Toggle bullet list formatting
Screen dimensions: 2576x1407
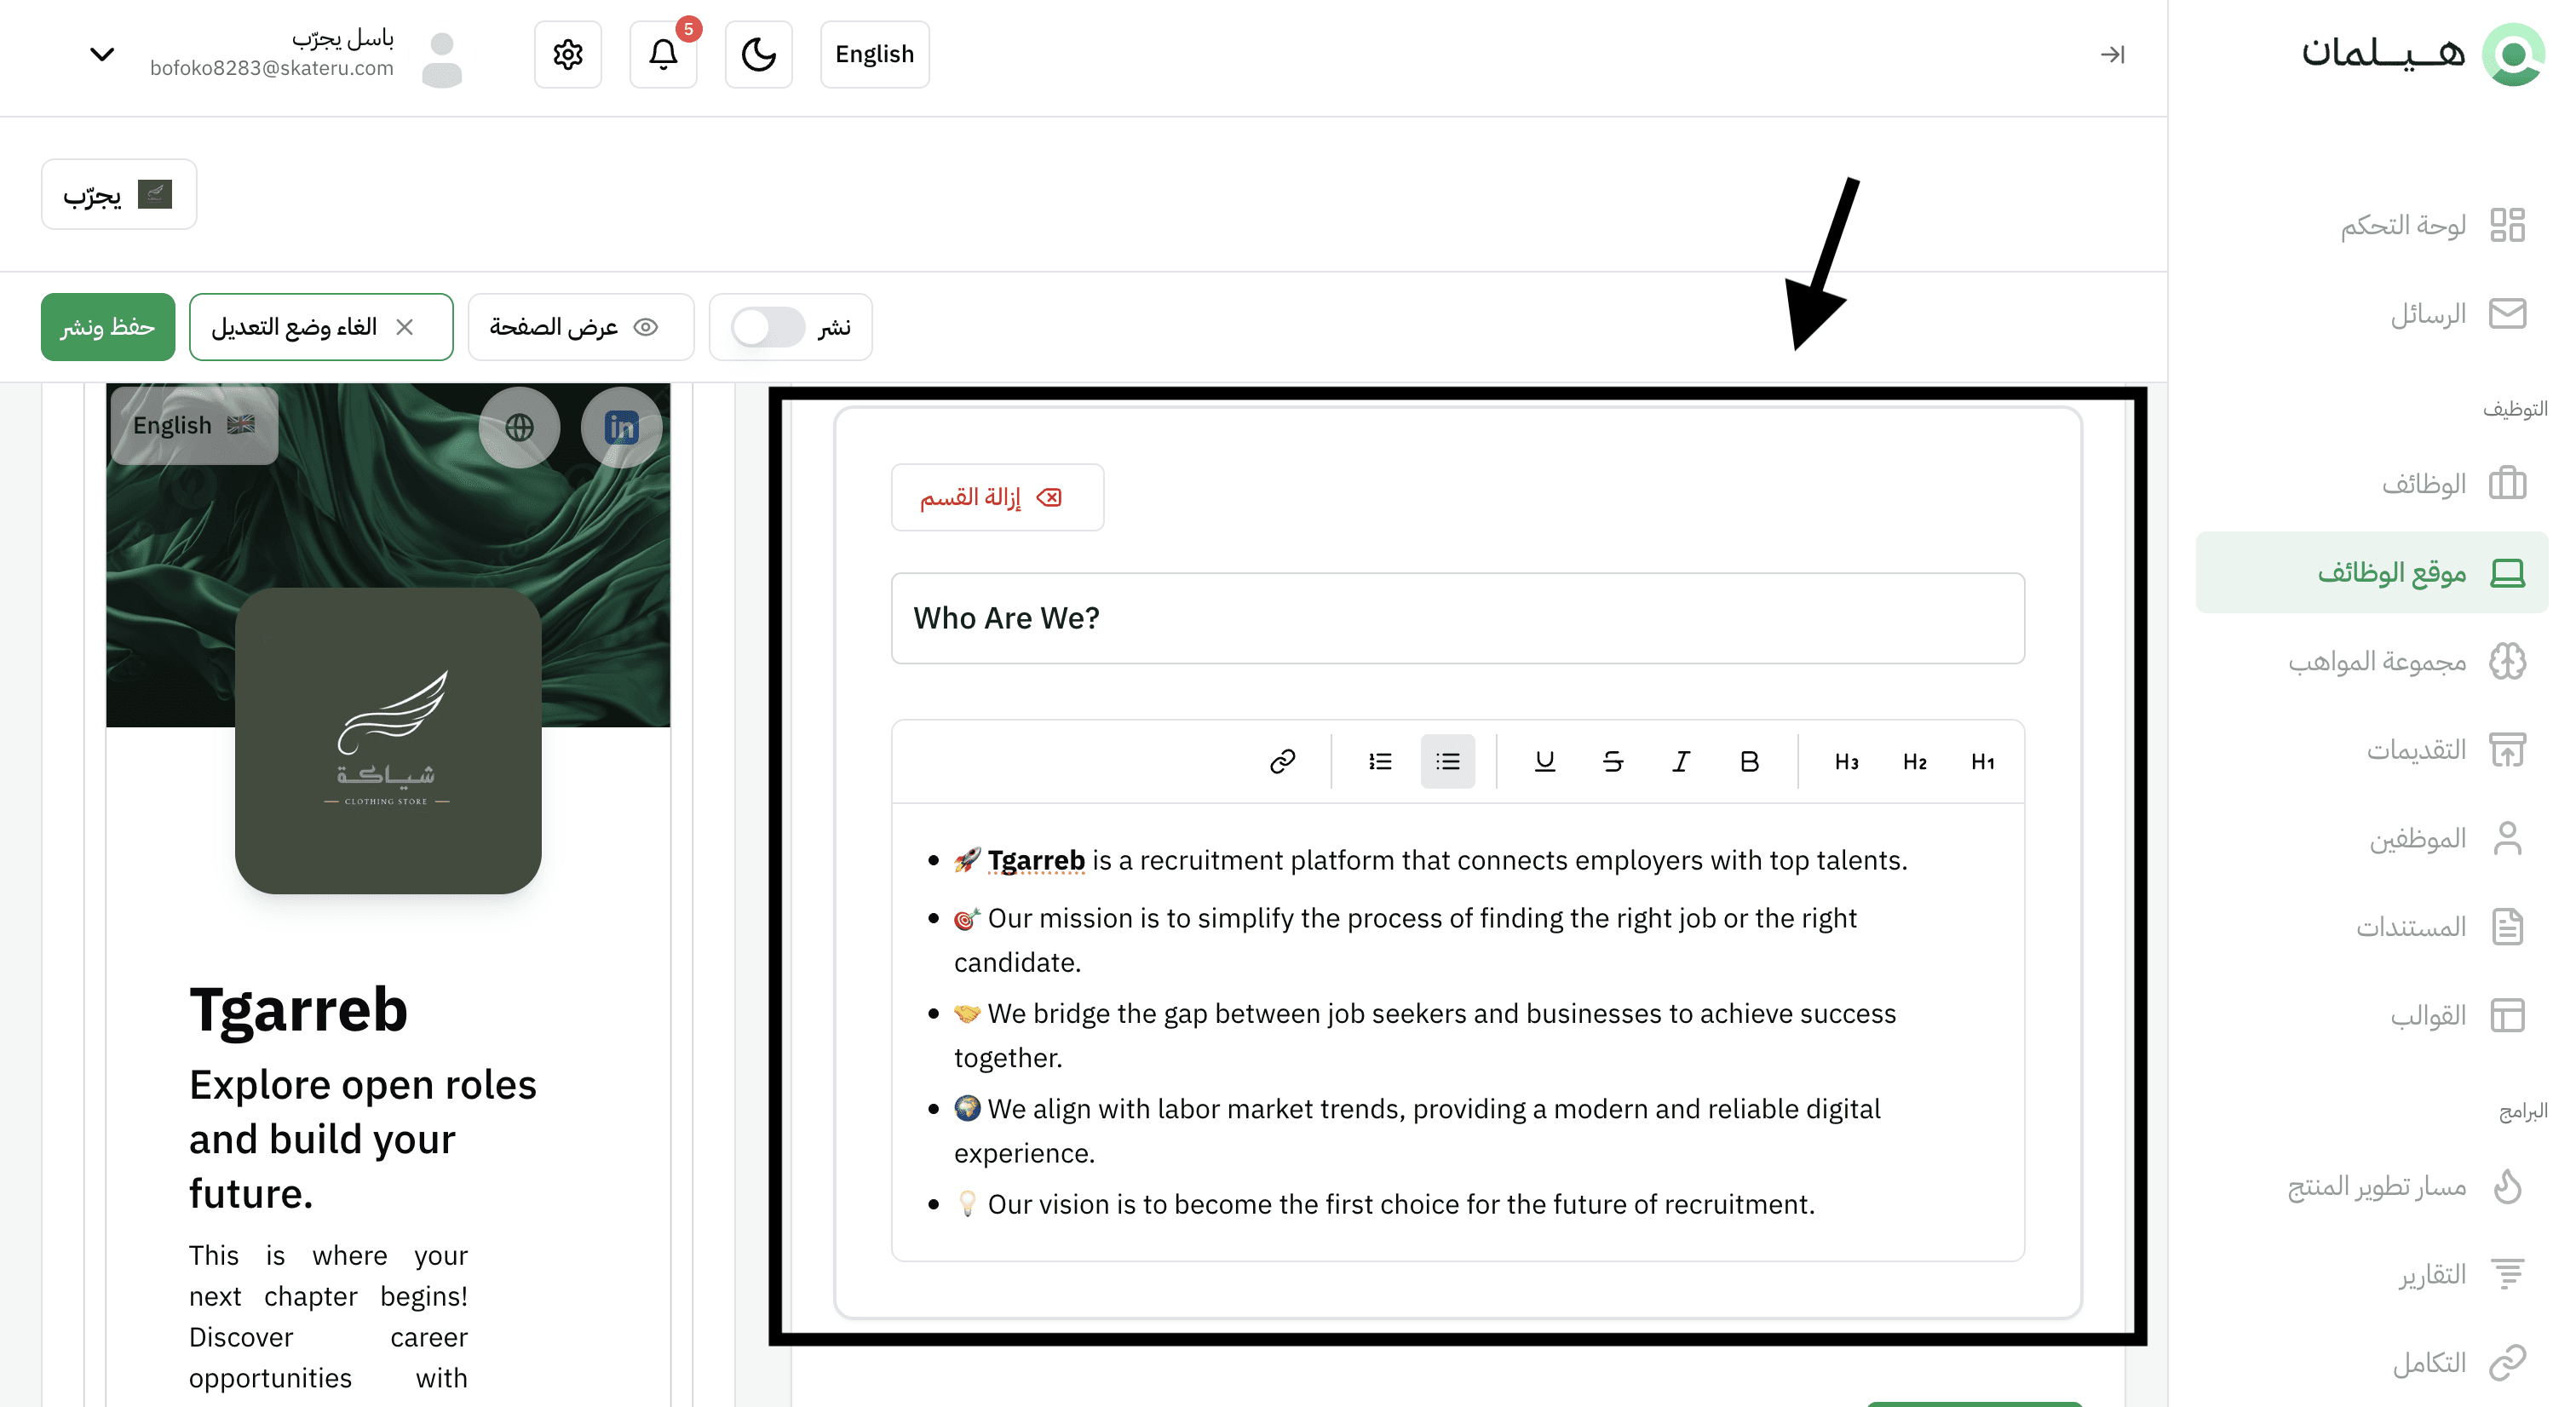(1447, 762)
